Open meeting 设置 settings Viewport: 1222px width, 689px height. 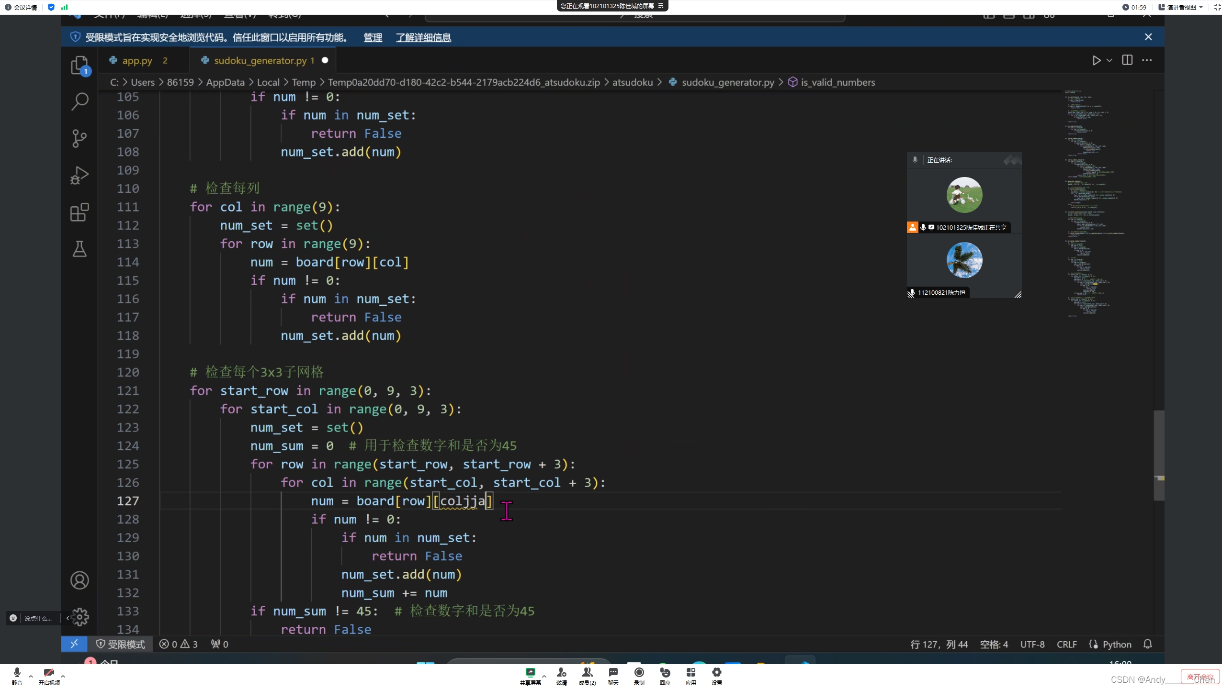716,676
